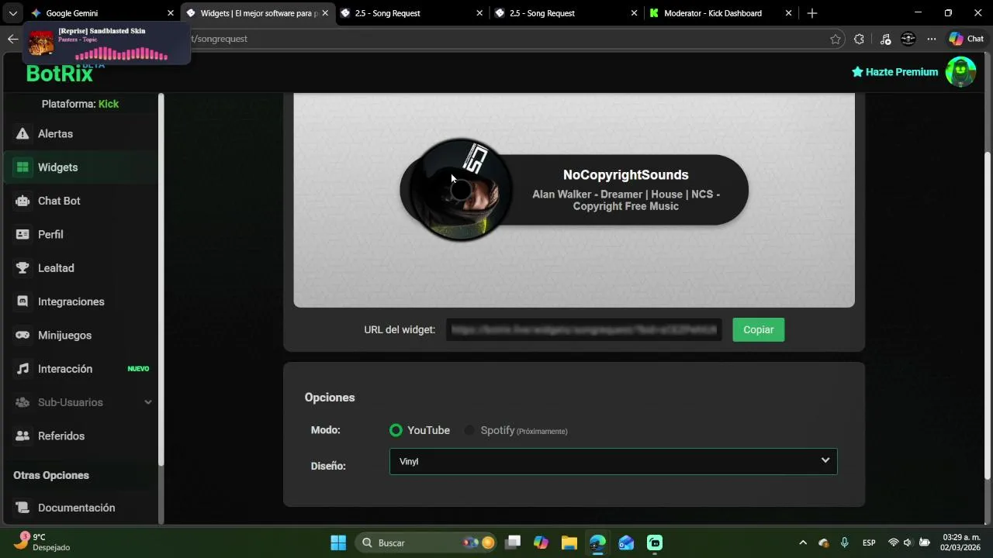Open Chat Bot robot icon entry
Screen dimensions: 993x558
(x=22, y=201)
